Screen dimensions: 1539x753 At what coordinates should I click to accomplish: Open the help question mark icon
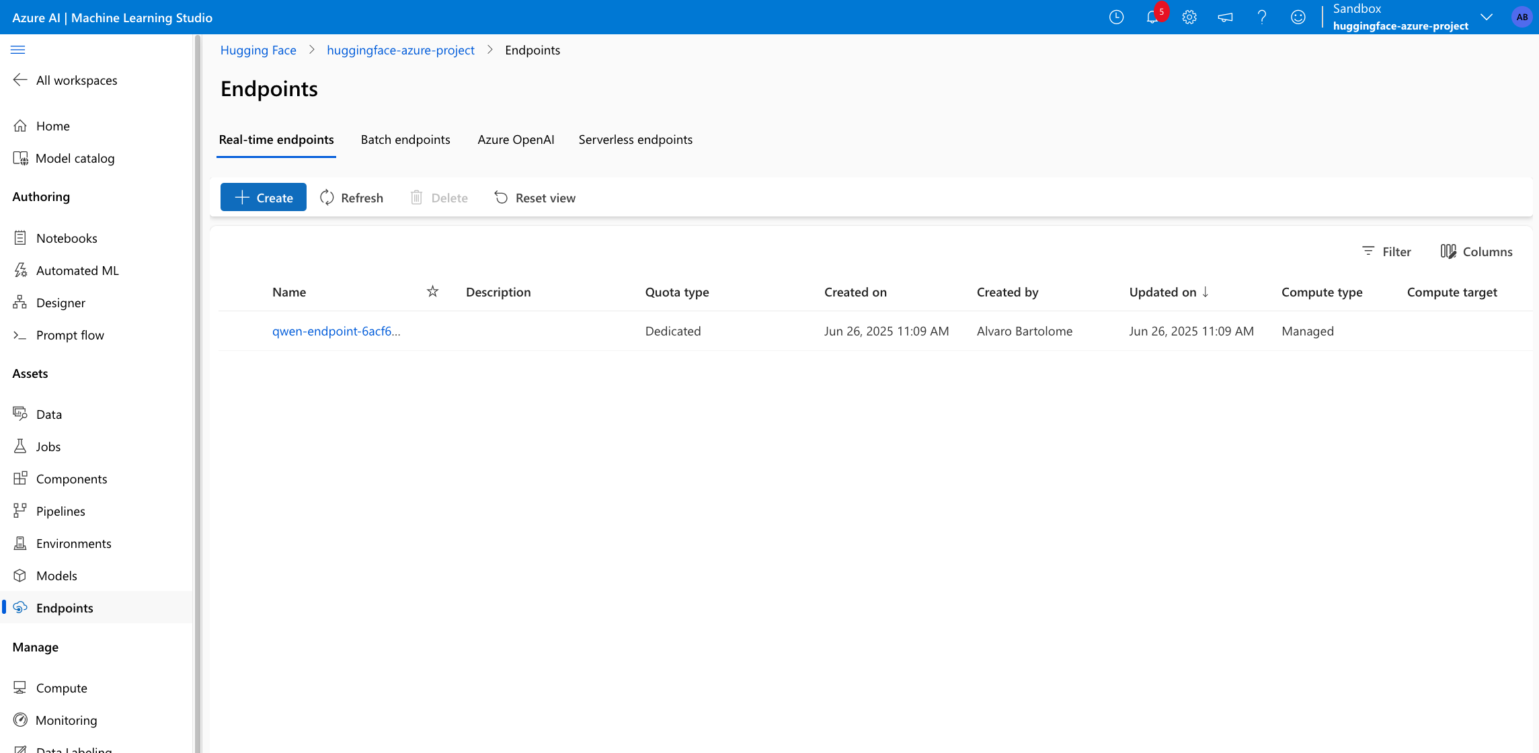click(1262, 17)
